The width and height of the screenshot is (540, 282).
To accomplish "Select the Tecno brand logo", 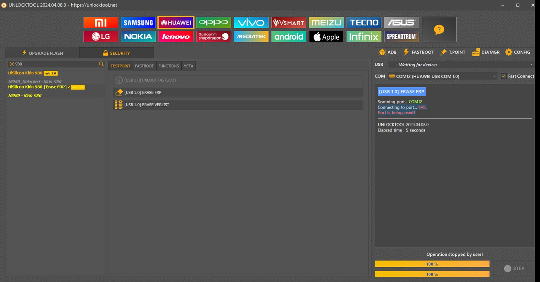I will [x=364, y=23].
